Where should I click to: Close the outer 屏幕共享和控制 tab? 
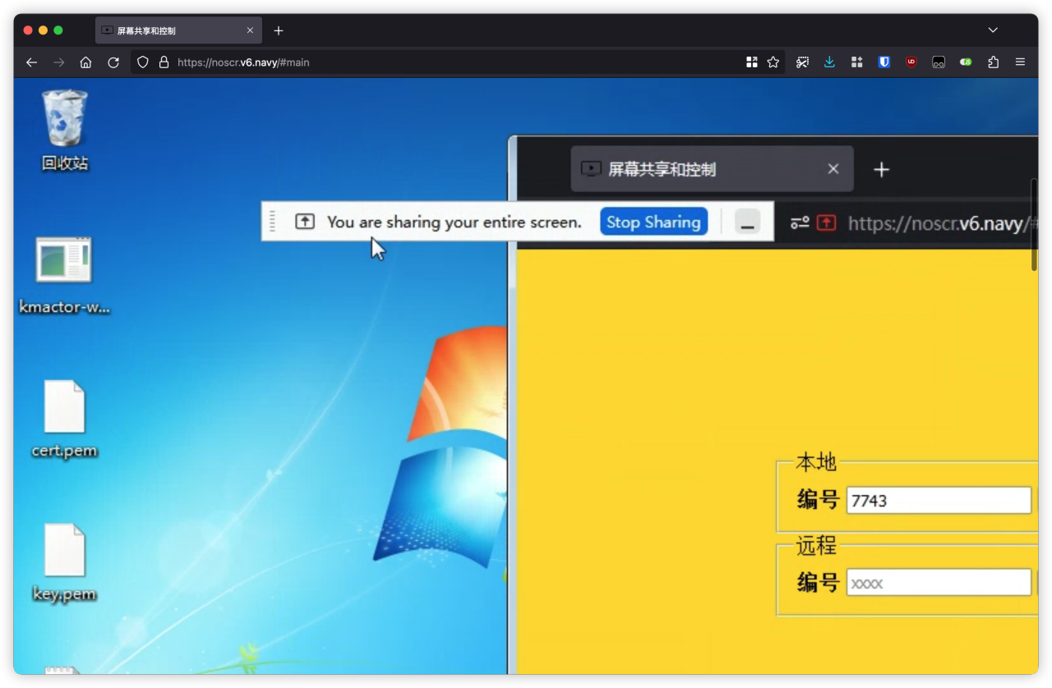(250, 30)
